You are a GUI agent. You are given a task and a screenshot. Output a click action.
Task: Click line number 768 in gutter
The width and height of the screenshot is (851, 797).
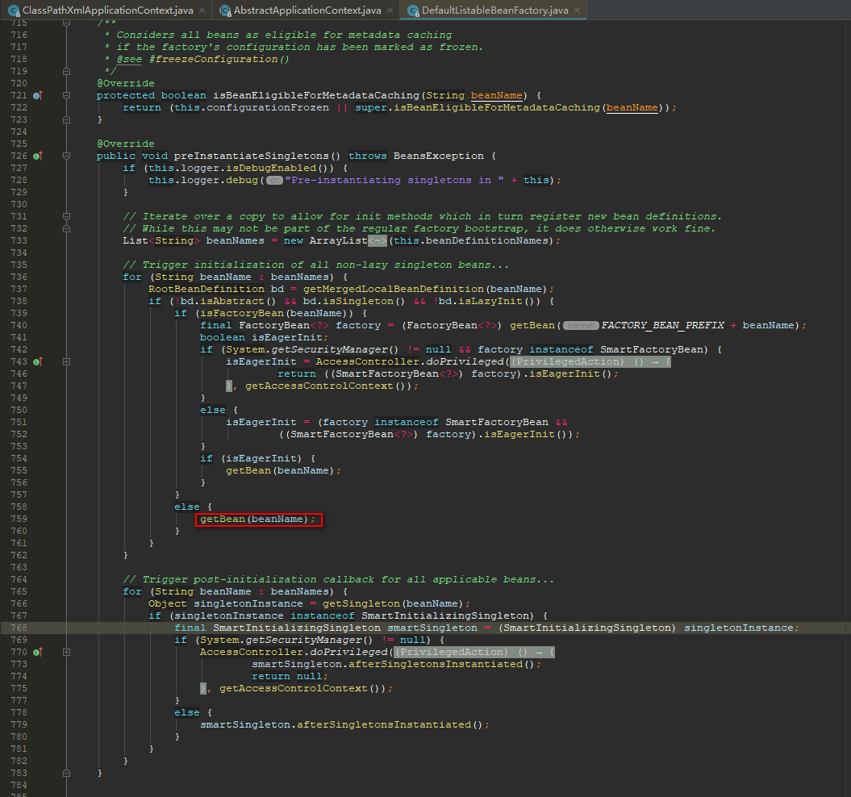tap(19, 628)
